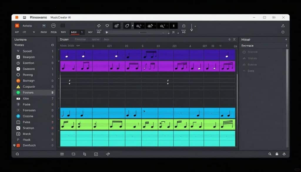The image size is (301, 172).
Task: Click the Antaos label button
Action: pyautogui.click(x=27, y=26)
